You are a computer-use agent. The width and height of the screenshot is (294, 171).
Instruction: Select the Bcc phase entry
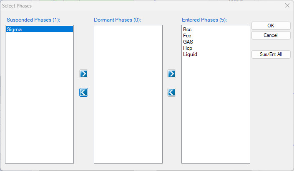pyautogui.click(x=187, y=29)
